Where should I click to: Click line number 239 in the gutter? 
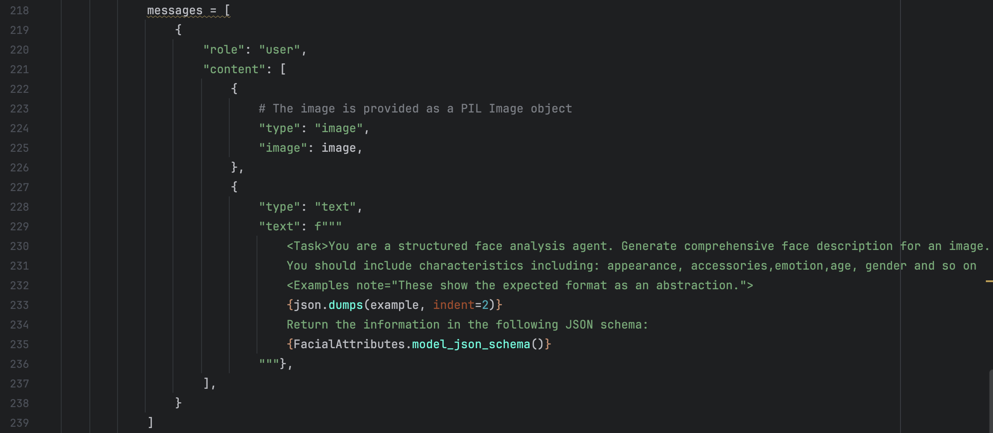(19, 423)
